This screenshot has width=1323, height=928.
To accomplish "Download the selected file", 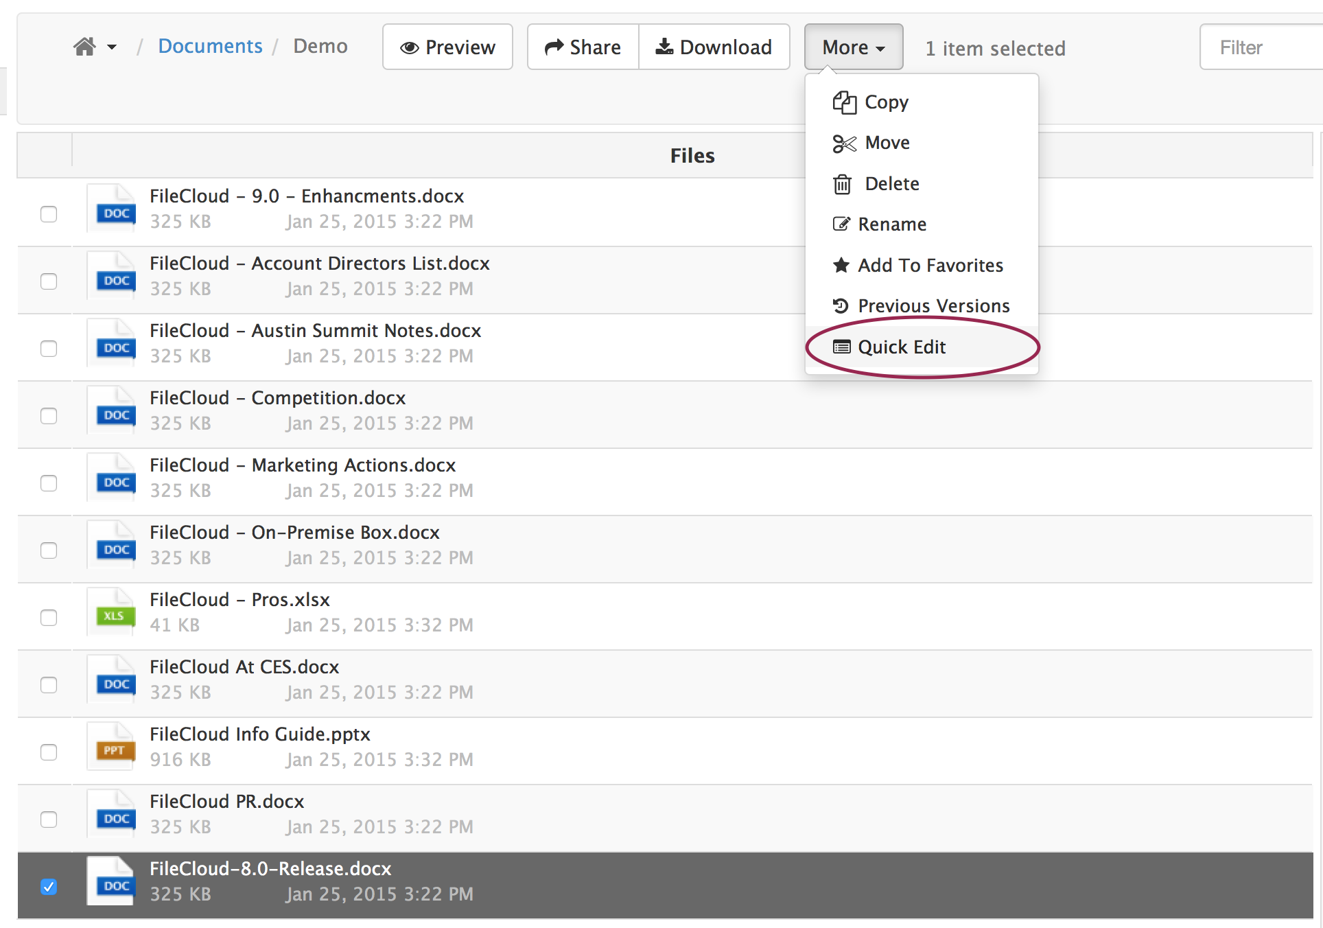I will click(714, 47).
